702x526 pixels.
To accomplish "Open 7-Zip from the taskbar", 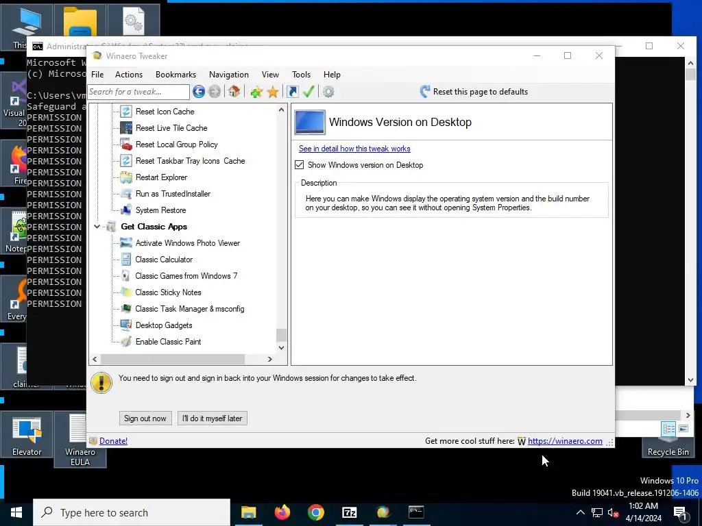I will click(349, 512).
